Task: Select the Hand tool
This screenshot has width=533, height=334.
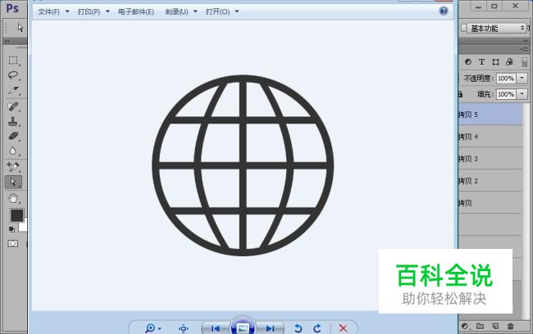Action: [x=14, y=197]
